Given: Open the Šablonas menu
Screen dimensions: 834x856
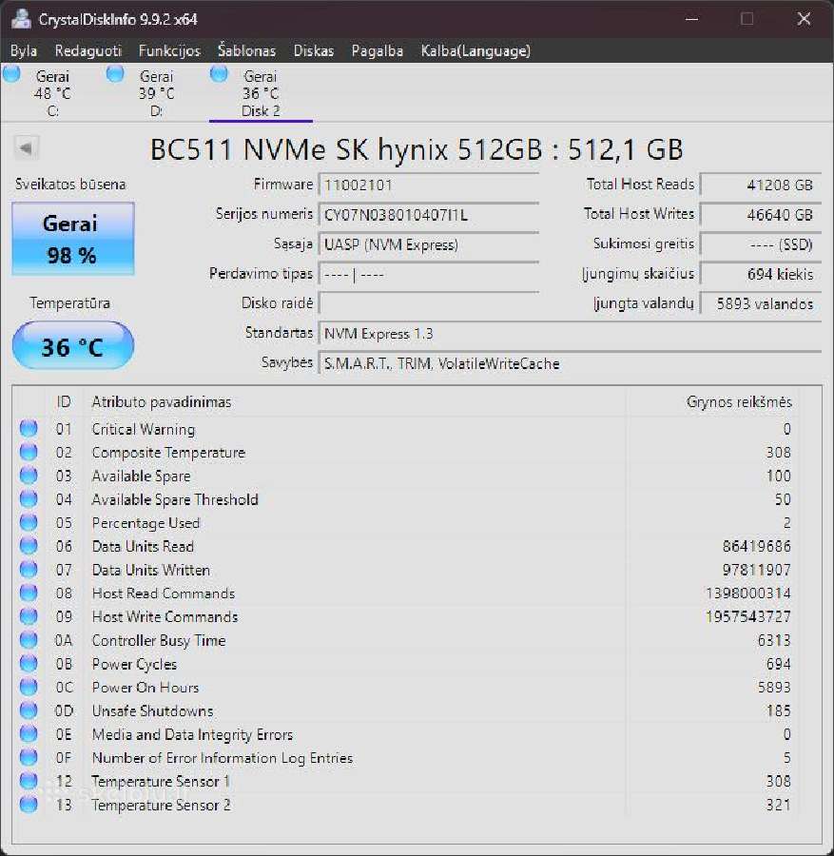Looking at the screenshot, I should click(x=246, y=50).
